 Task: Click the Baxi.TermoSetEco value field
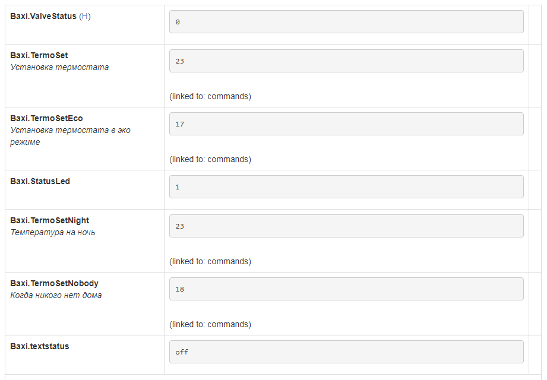click(346, 124)
